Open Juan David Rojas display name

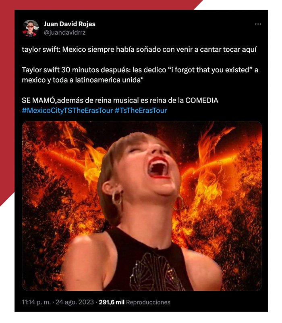(x=69, y=24)
